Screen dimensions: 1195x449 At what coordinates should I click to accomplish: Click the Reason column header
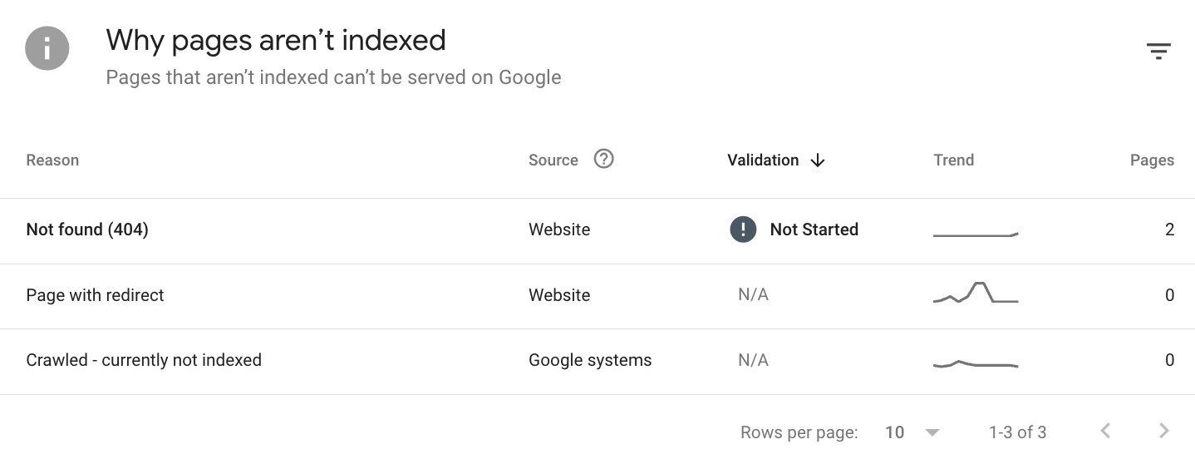pos(52,160)
